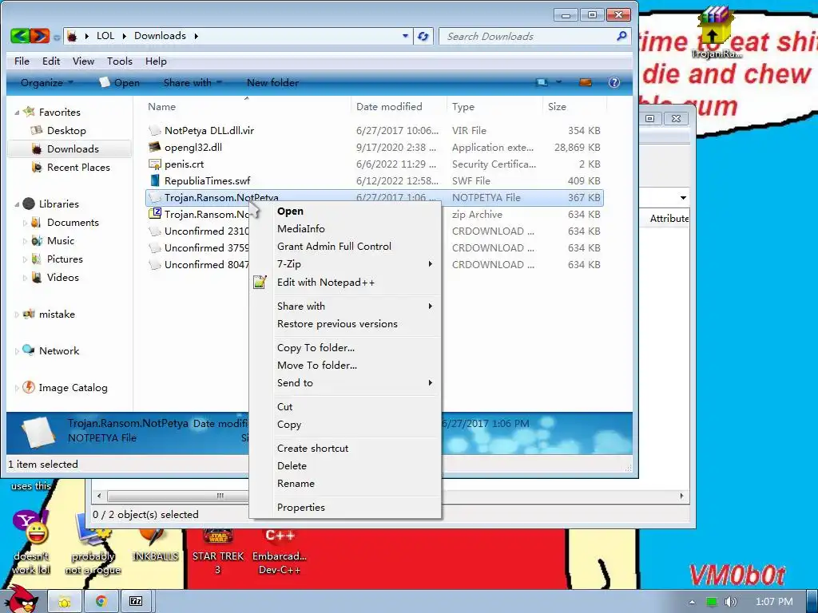Screen dimensions: 818x613
Task: Select Recent Places in the sidebar
Action: [x=78, y=168]
